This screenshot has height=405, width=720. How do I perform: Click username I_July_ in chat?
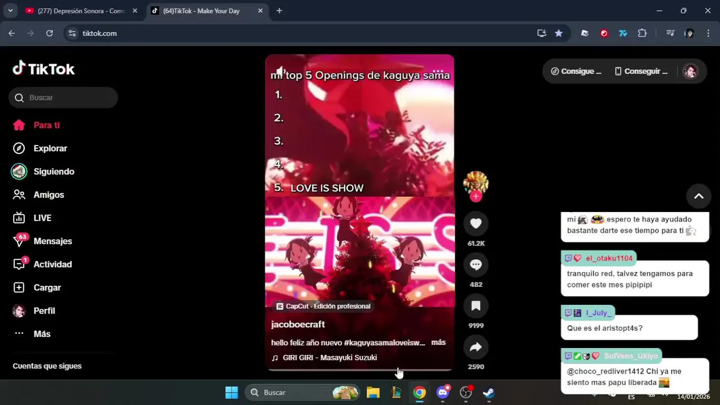coord(597,313)
